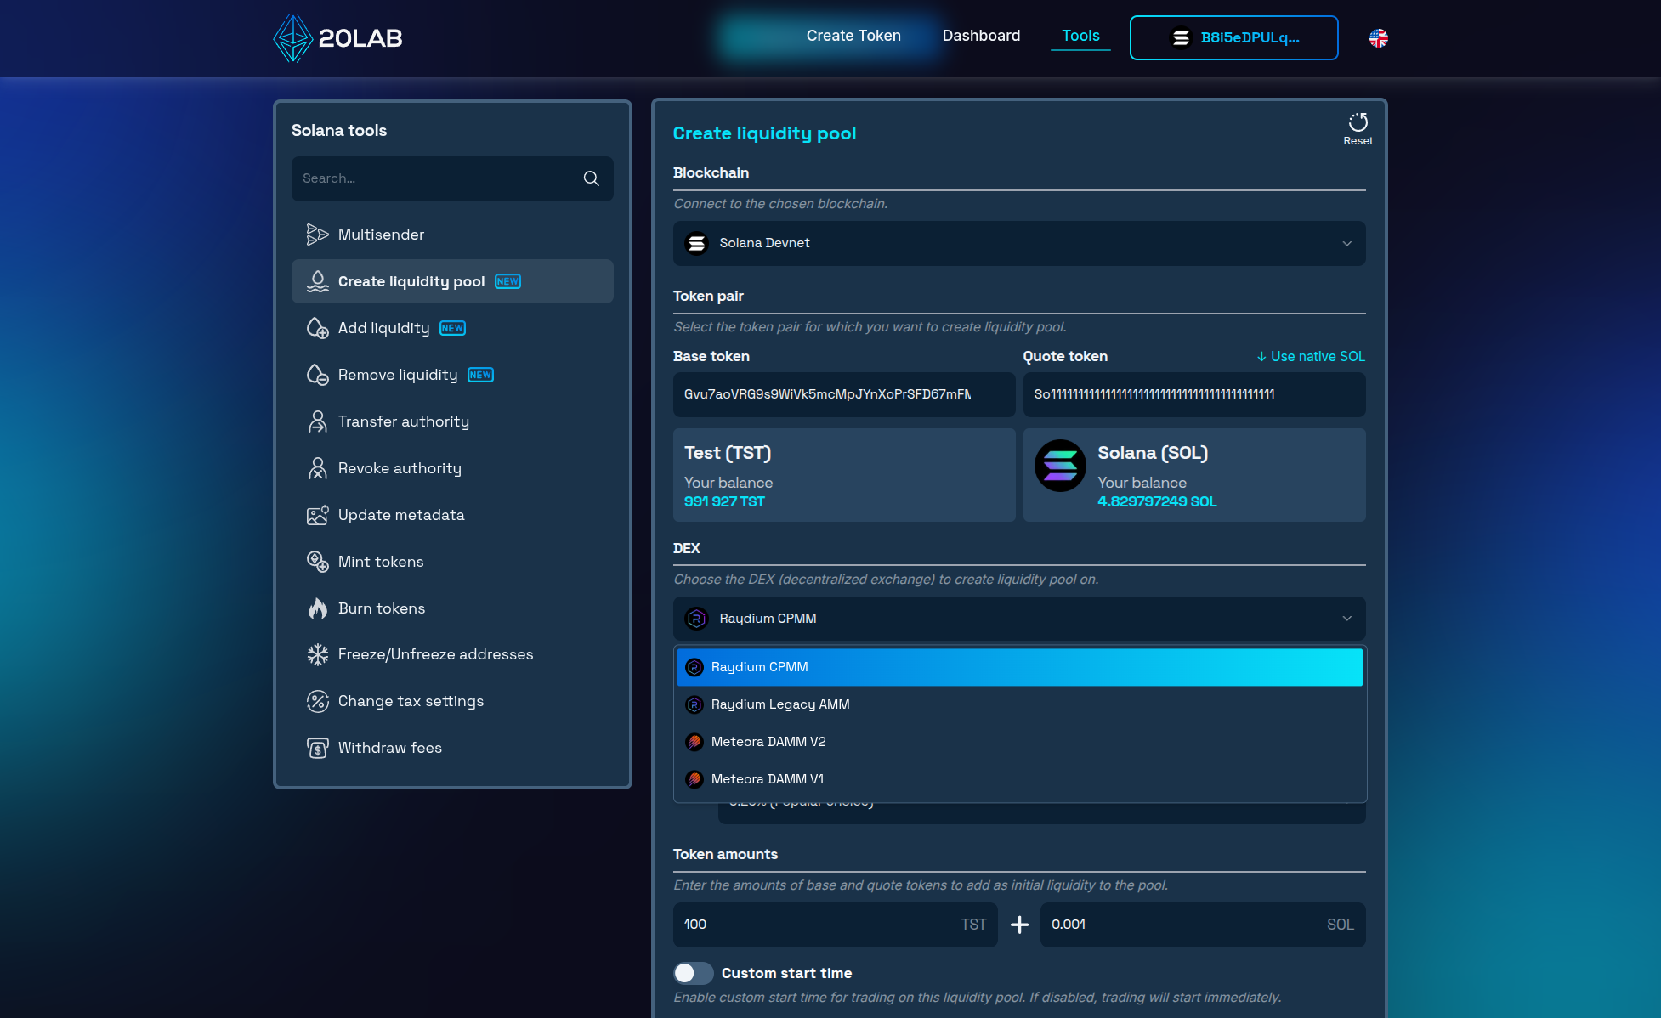Click the Mint tokens coin icon
This screenshot has width=1661, height=1018.
(x=317, y=562)
